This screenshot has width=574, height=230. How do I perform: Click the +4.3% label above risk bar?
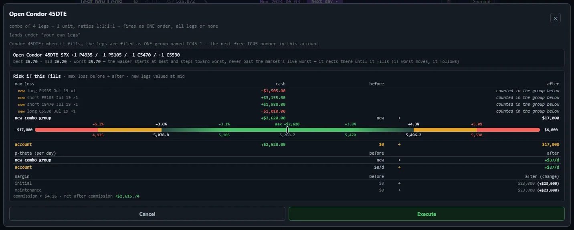(414, 124)
